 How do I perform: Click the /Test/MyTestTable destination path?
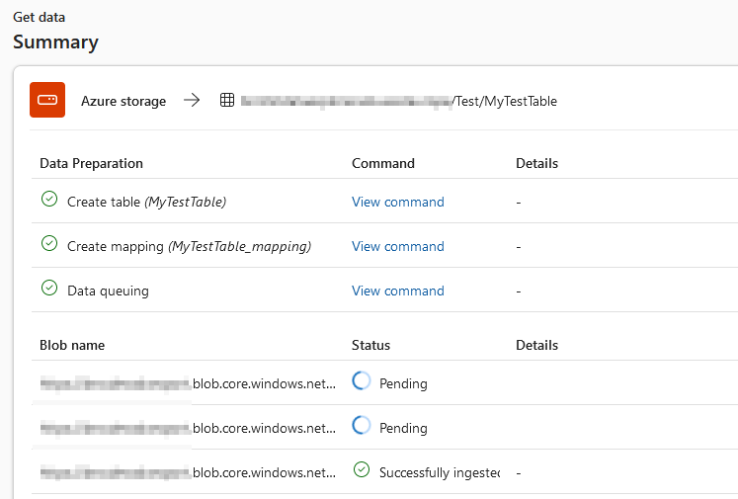[x=505, y=101]
